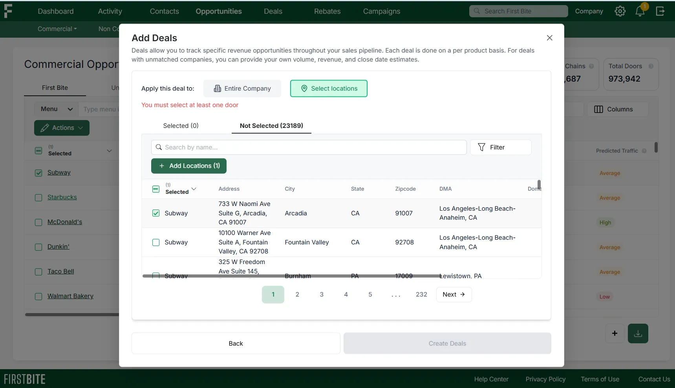Uncheck the Subway Arcadia location checkbox

(x=156, y=213)
